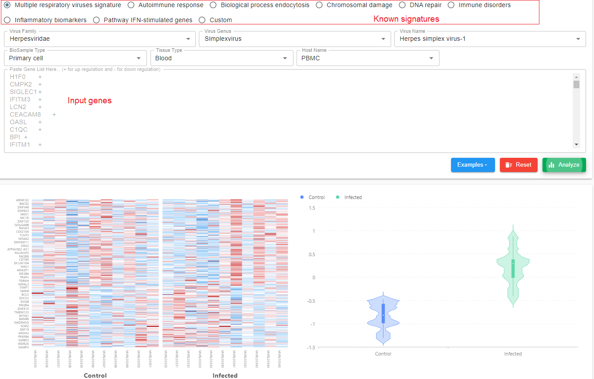The width and height of the screenshot is (594, 379).
Task: Open the Examples dropdown menu button
Action: 472,165
